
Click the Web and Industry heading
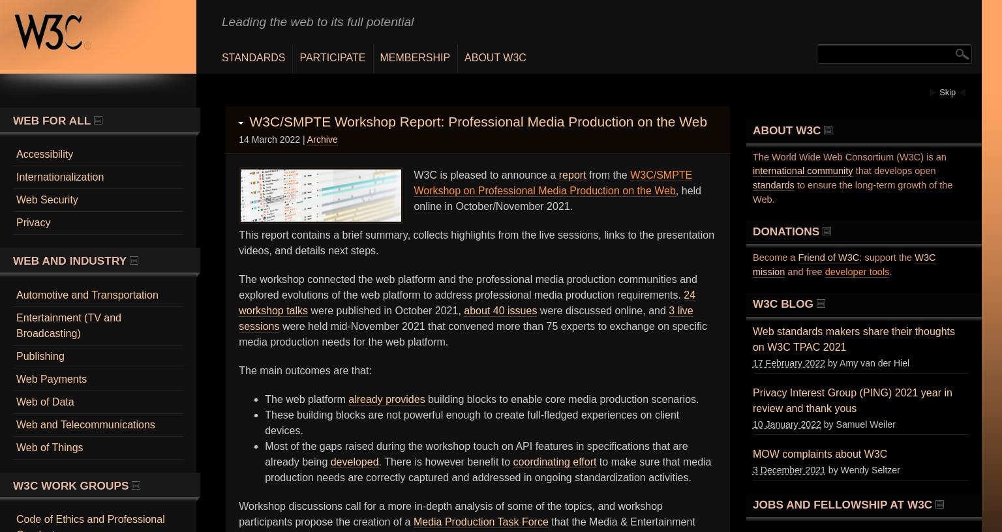pos(70,261)
